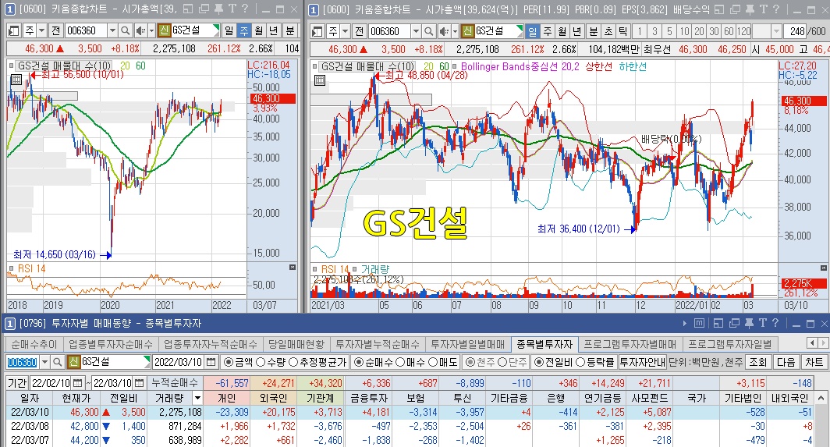Click the green 신 badge in the investor panel
This screenshot has width=830, height=447.
[73, 362]
